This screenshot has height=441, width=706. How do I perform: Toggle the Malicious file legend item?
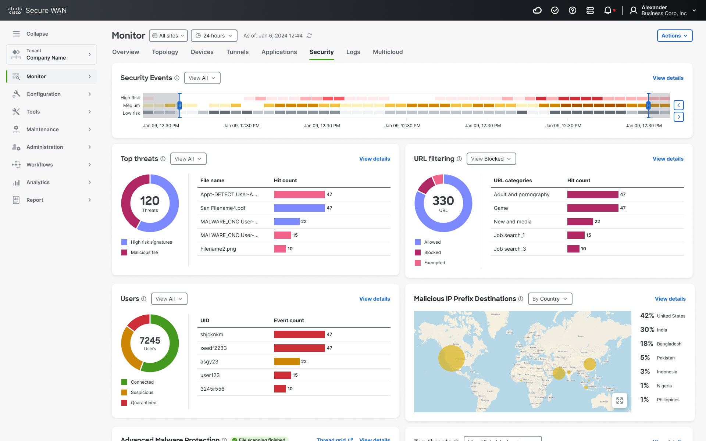(140, 252)
